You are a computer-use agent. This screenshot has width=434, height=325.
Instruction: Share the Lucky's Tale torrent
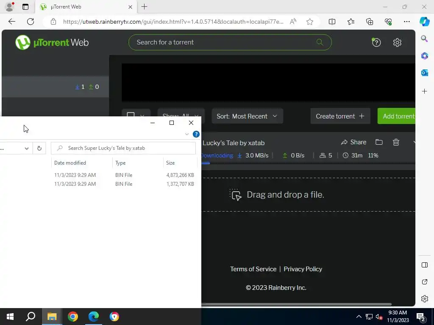click(x=353, y=142)
